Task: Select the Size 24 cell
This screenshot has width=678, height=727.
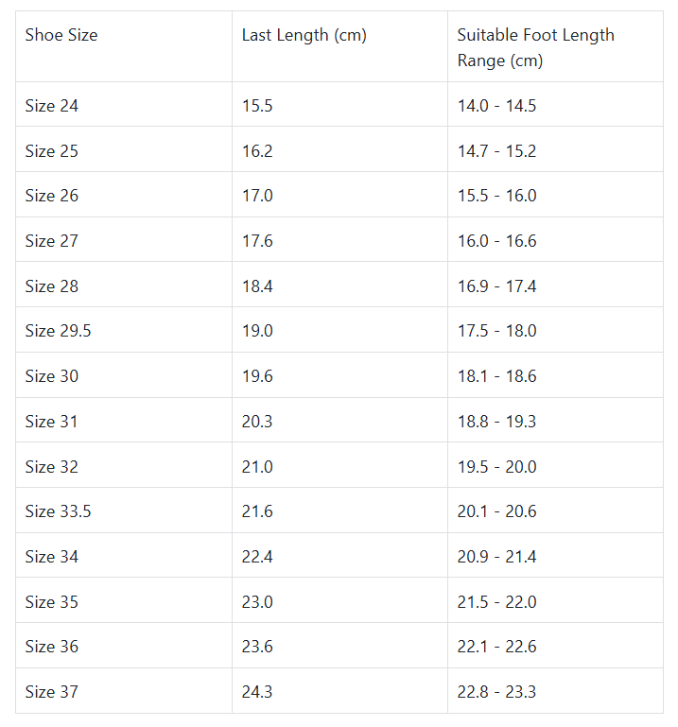Action: (52, 106)
